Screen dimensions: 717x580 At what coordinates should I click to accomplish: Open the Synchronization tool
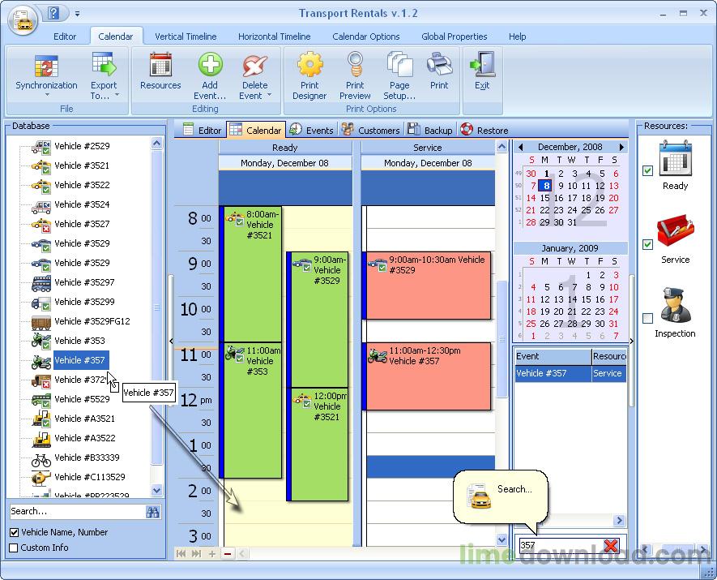tap(46, 73)
